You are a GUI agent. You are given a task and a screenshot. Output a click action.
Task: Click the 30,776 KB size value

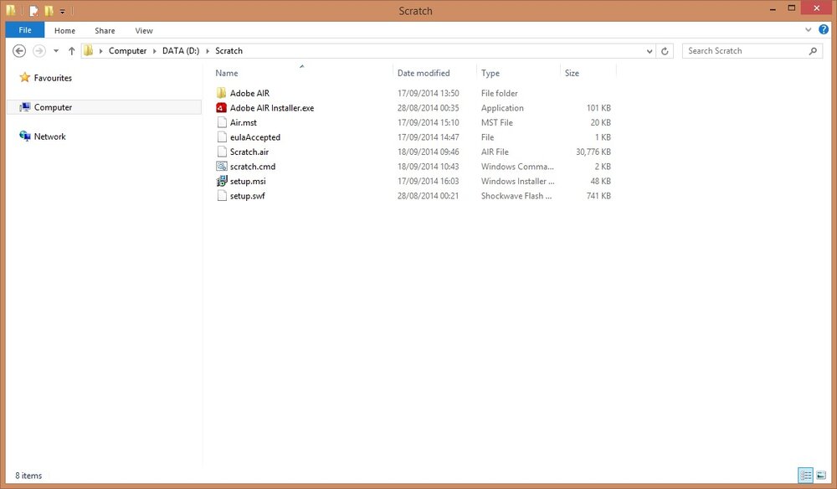[593, 152]
